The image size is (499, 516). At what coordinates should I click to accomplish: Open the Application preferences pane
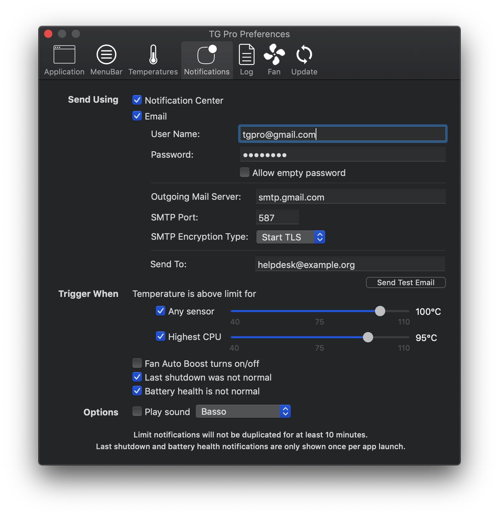coord(64,60)
